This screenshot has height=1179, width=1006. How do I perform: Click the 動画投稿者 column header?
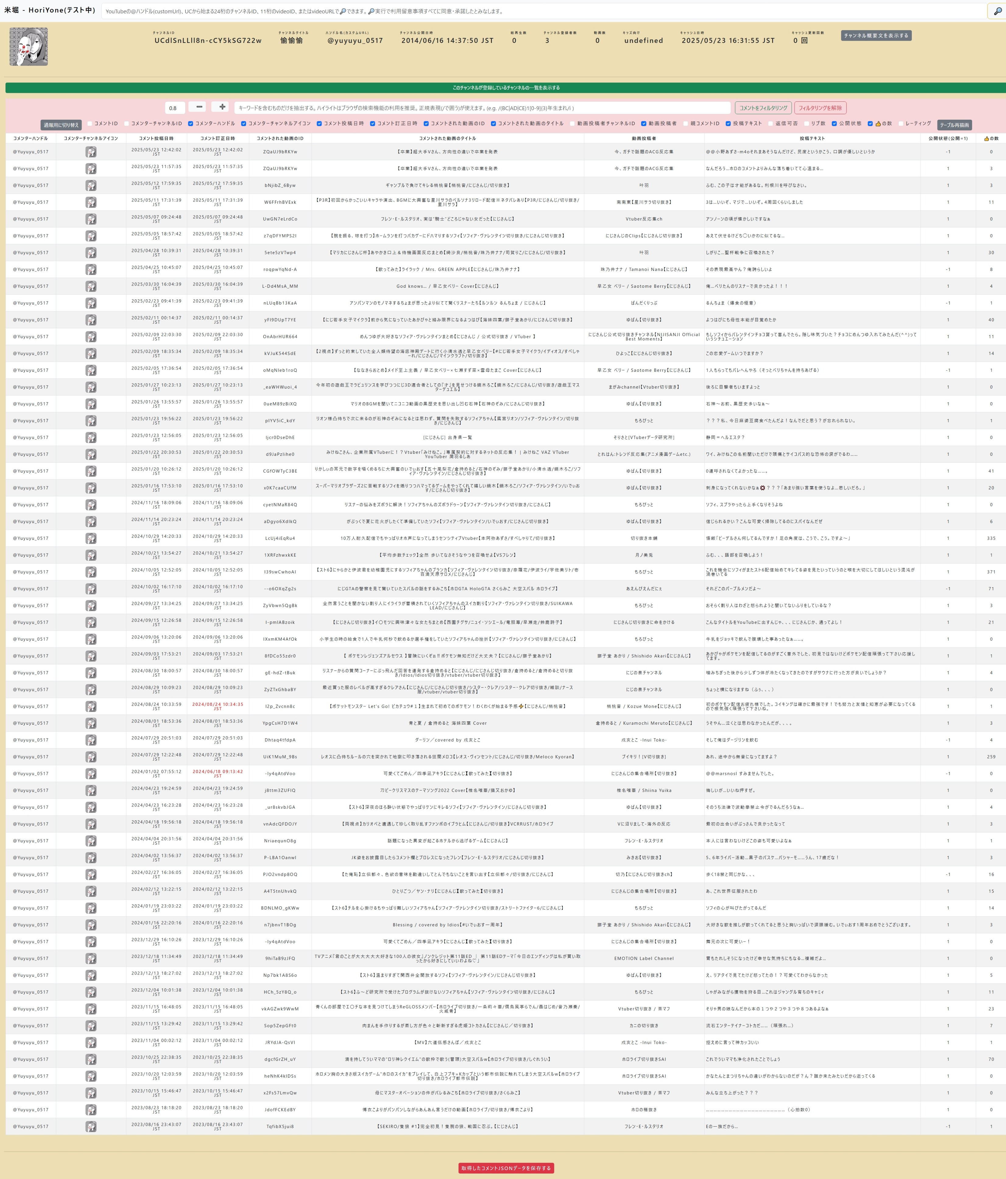644,138
